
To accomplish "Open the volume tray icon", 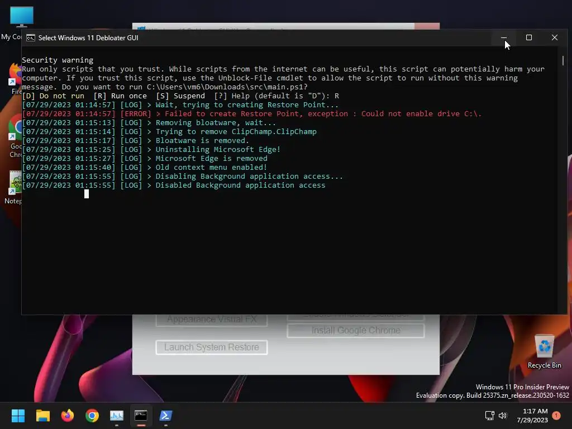I will point(503,416).
